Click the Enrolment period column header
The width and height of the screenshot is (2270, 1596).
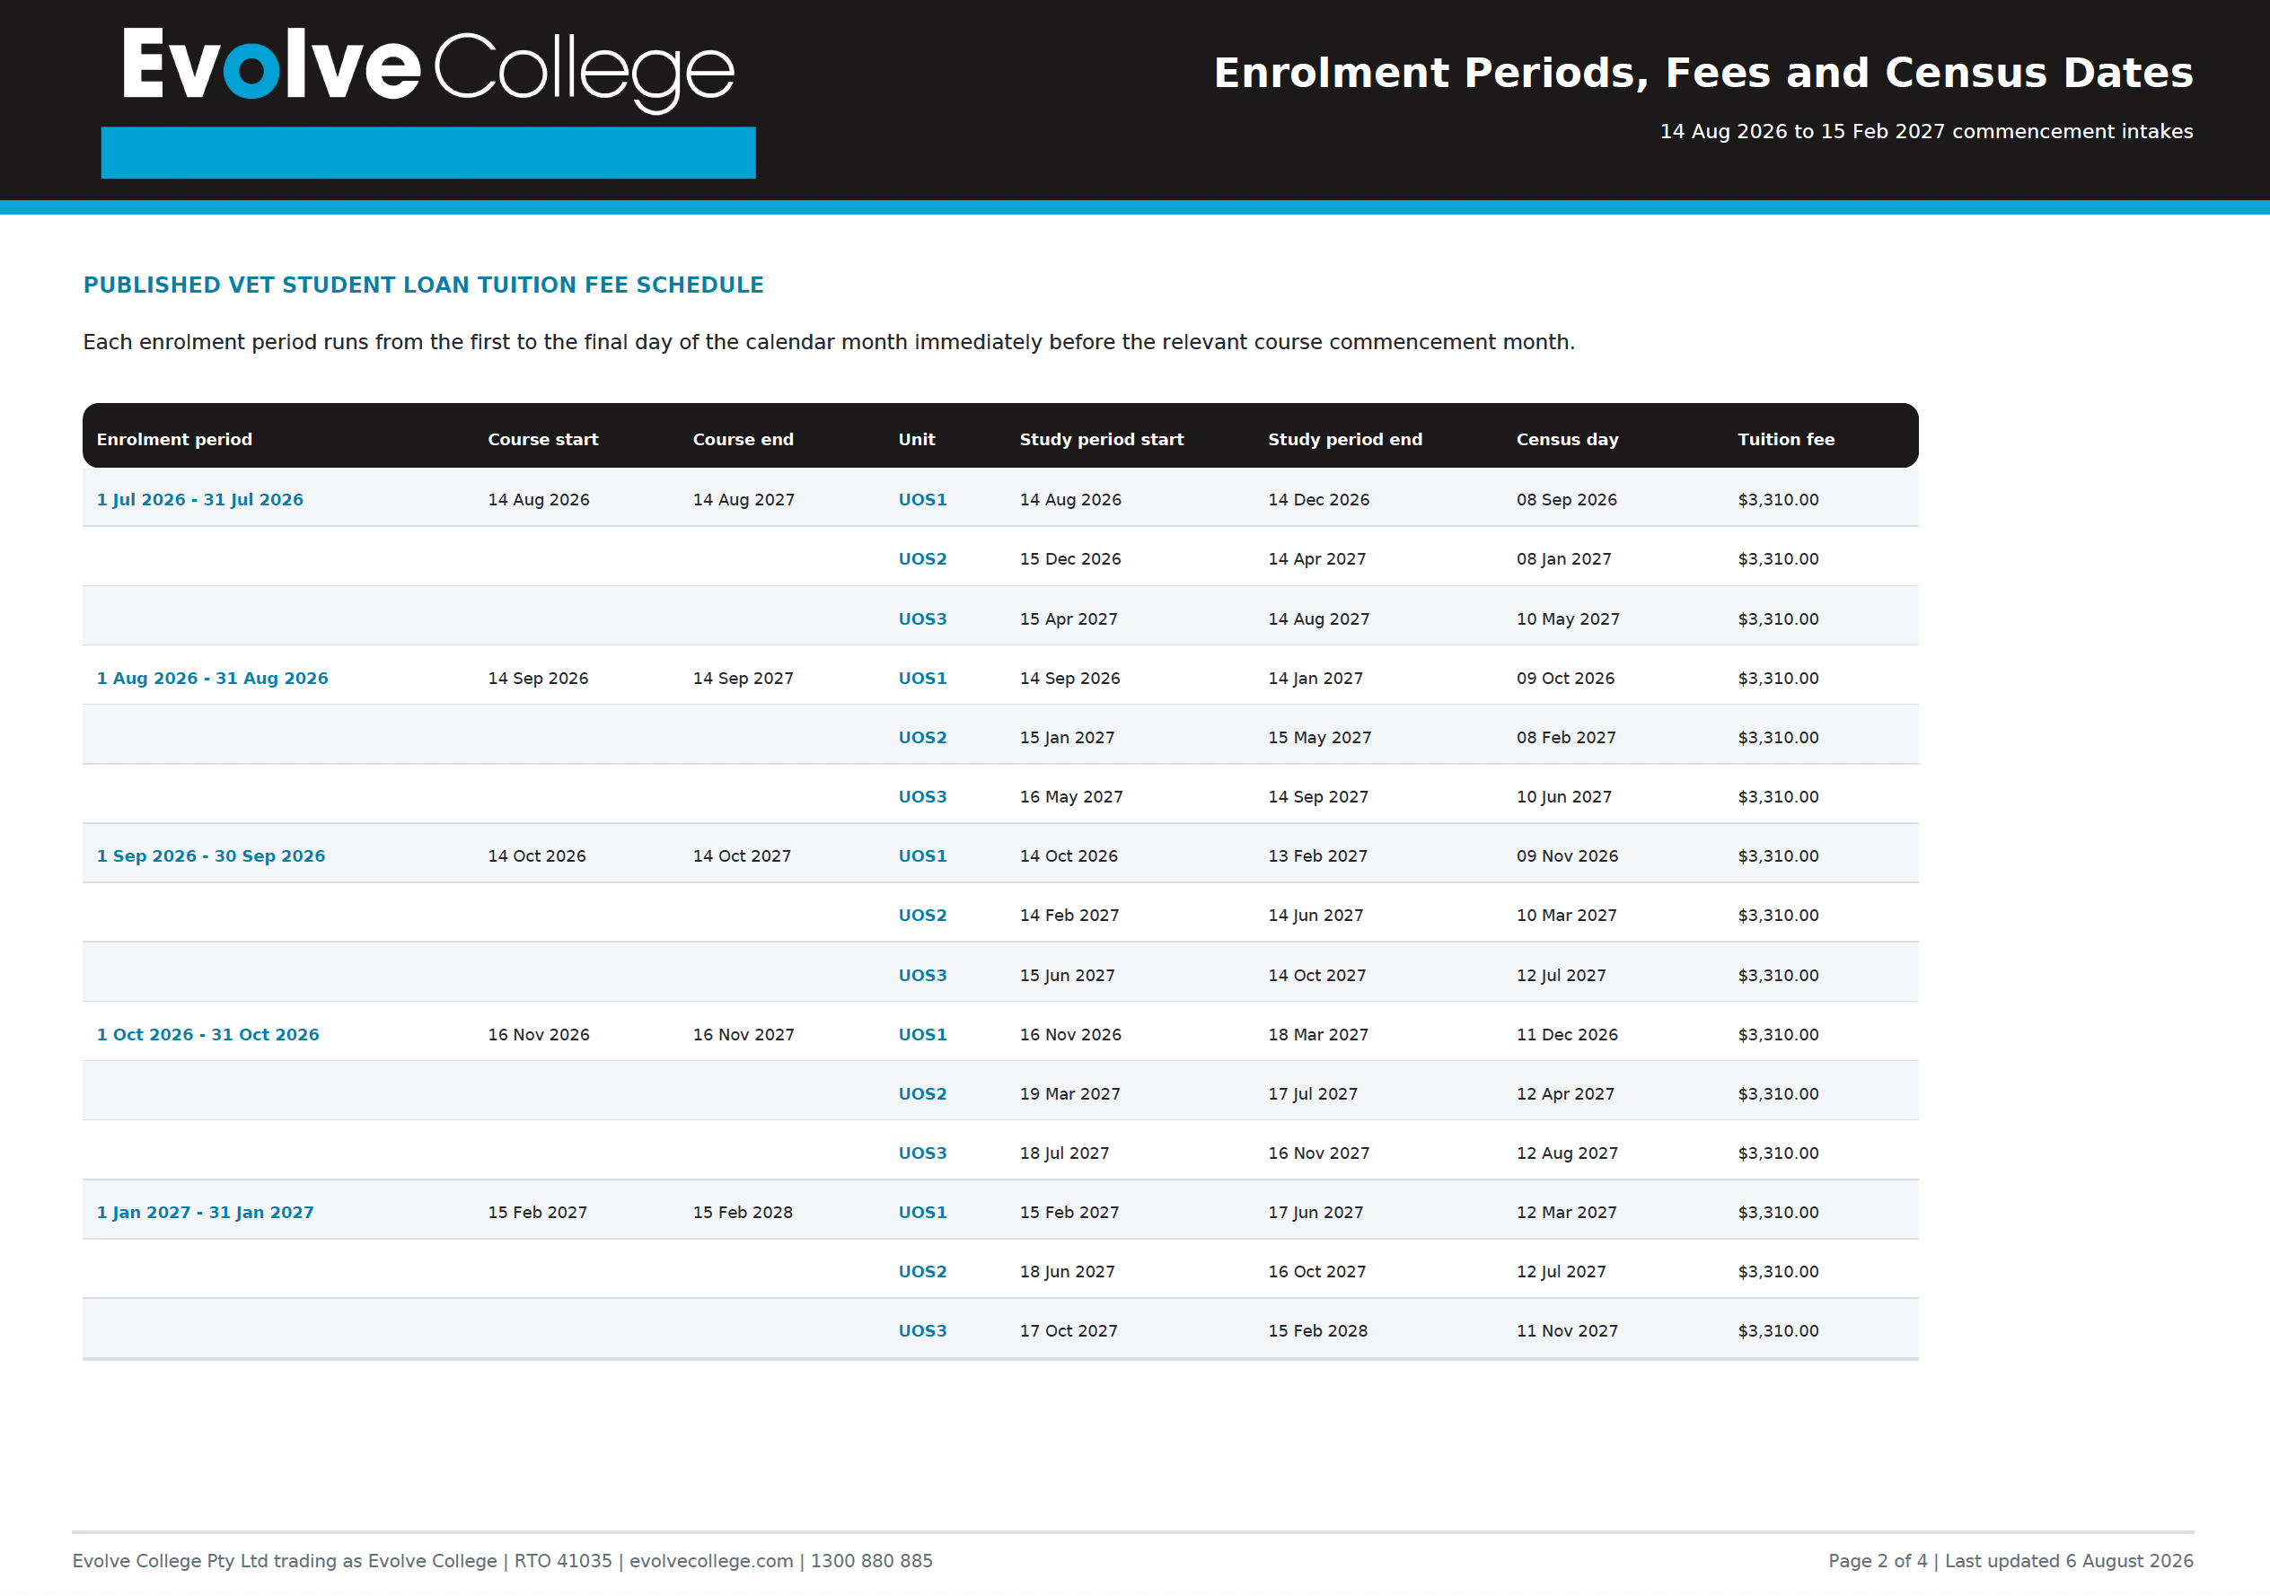coord(174,439)
